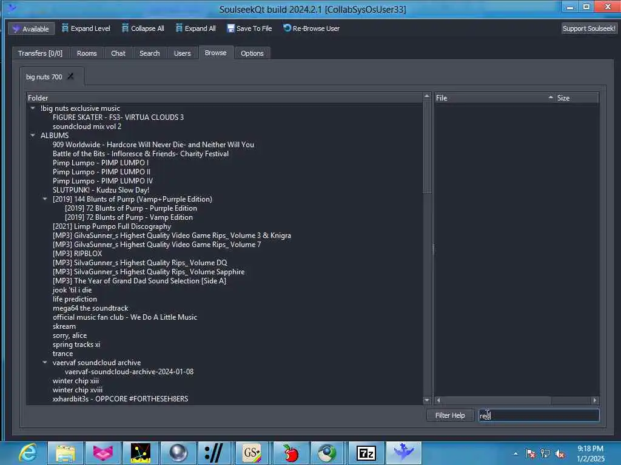
Task: Open File Explorer from the taskbar
Action: pyautogui.click(x=65, y=453)
